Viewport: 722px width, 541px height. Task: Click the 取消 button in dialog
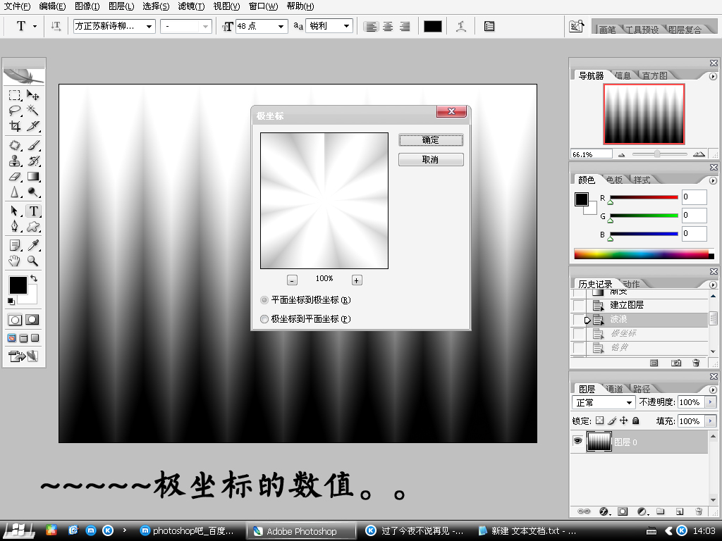(x=431, y=160)
